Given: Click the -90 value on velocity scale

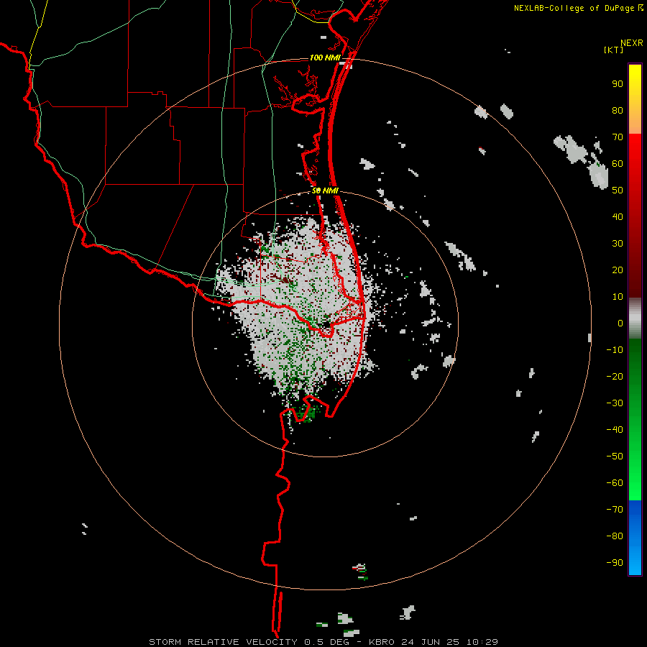Looking at the screenshot, I should click(615, 563).
